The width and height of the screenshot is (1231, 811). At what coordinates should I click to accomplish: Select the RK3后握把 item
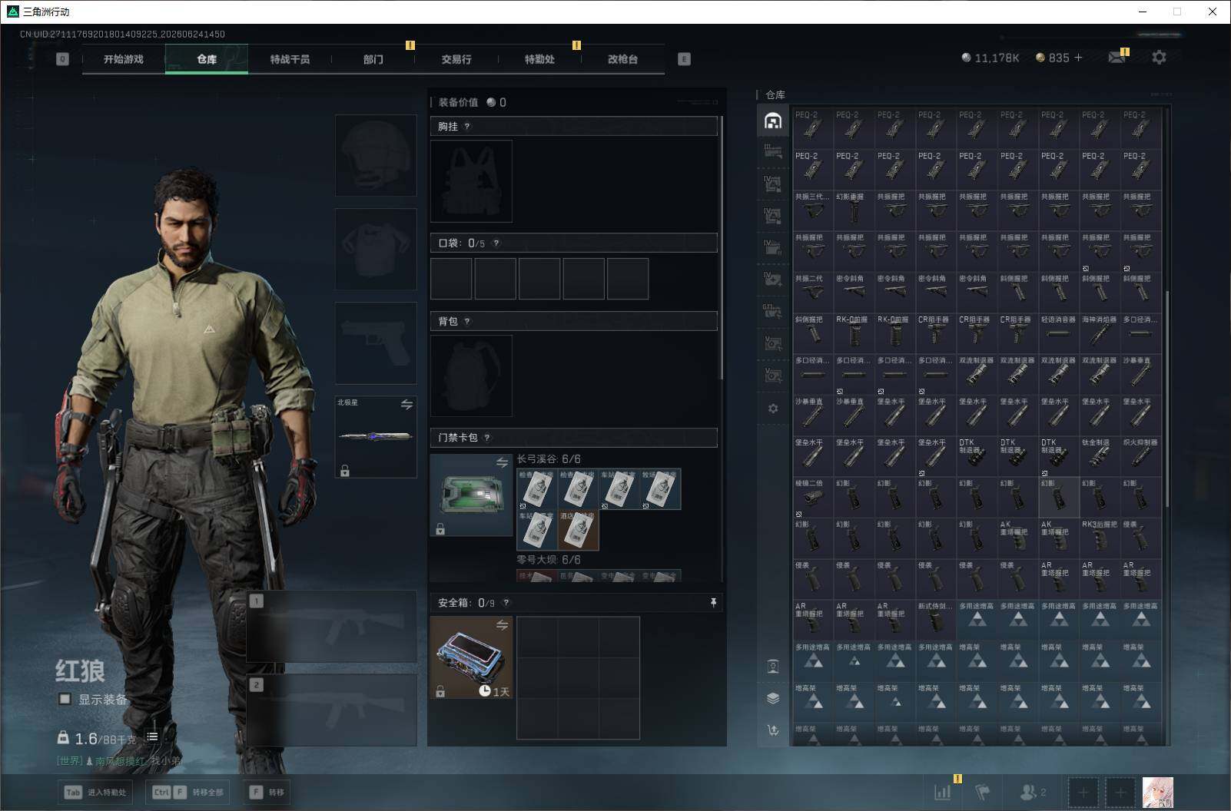[1100, 538]
